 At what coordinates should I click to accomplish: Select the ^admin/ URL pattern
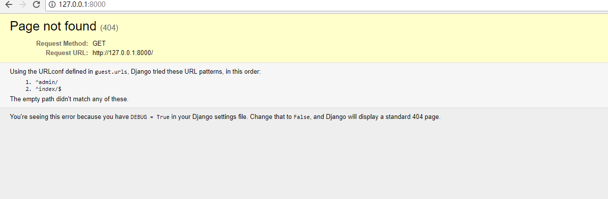[46, 82]
